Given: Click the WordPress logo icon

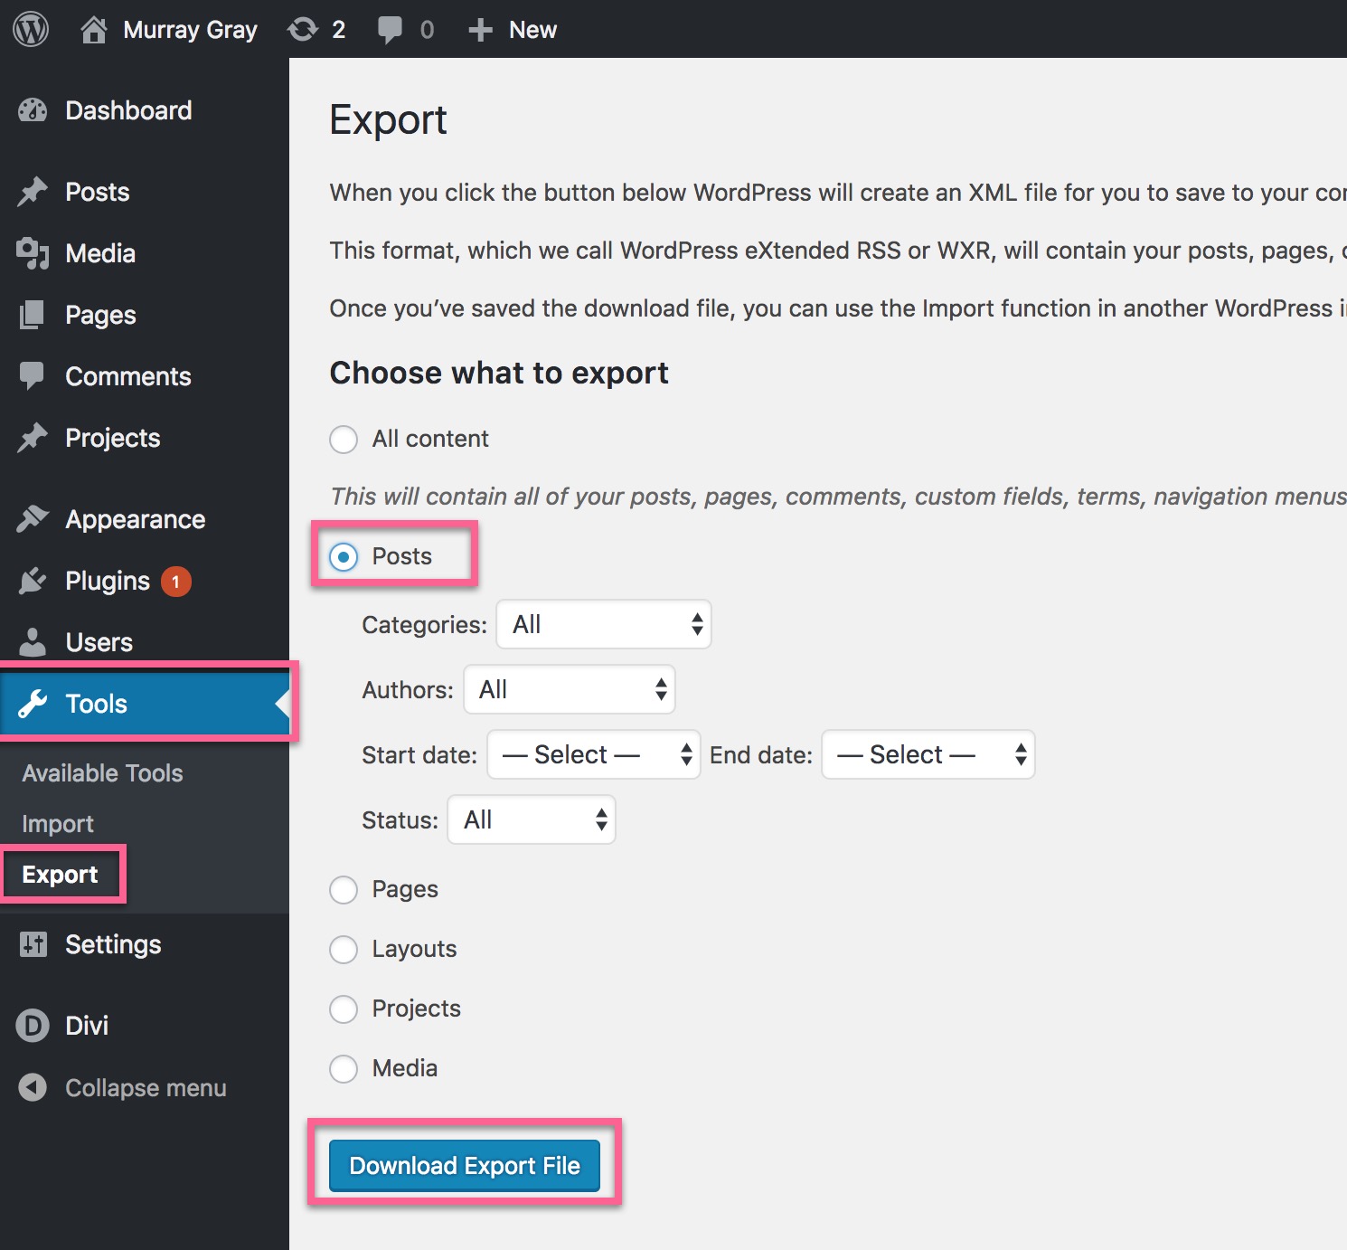Looking at the screenshot, I should [31, 30].
